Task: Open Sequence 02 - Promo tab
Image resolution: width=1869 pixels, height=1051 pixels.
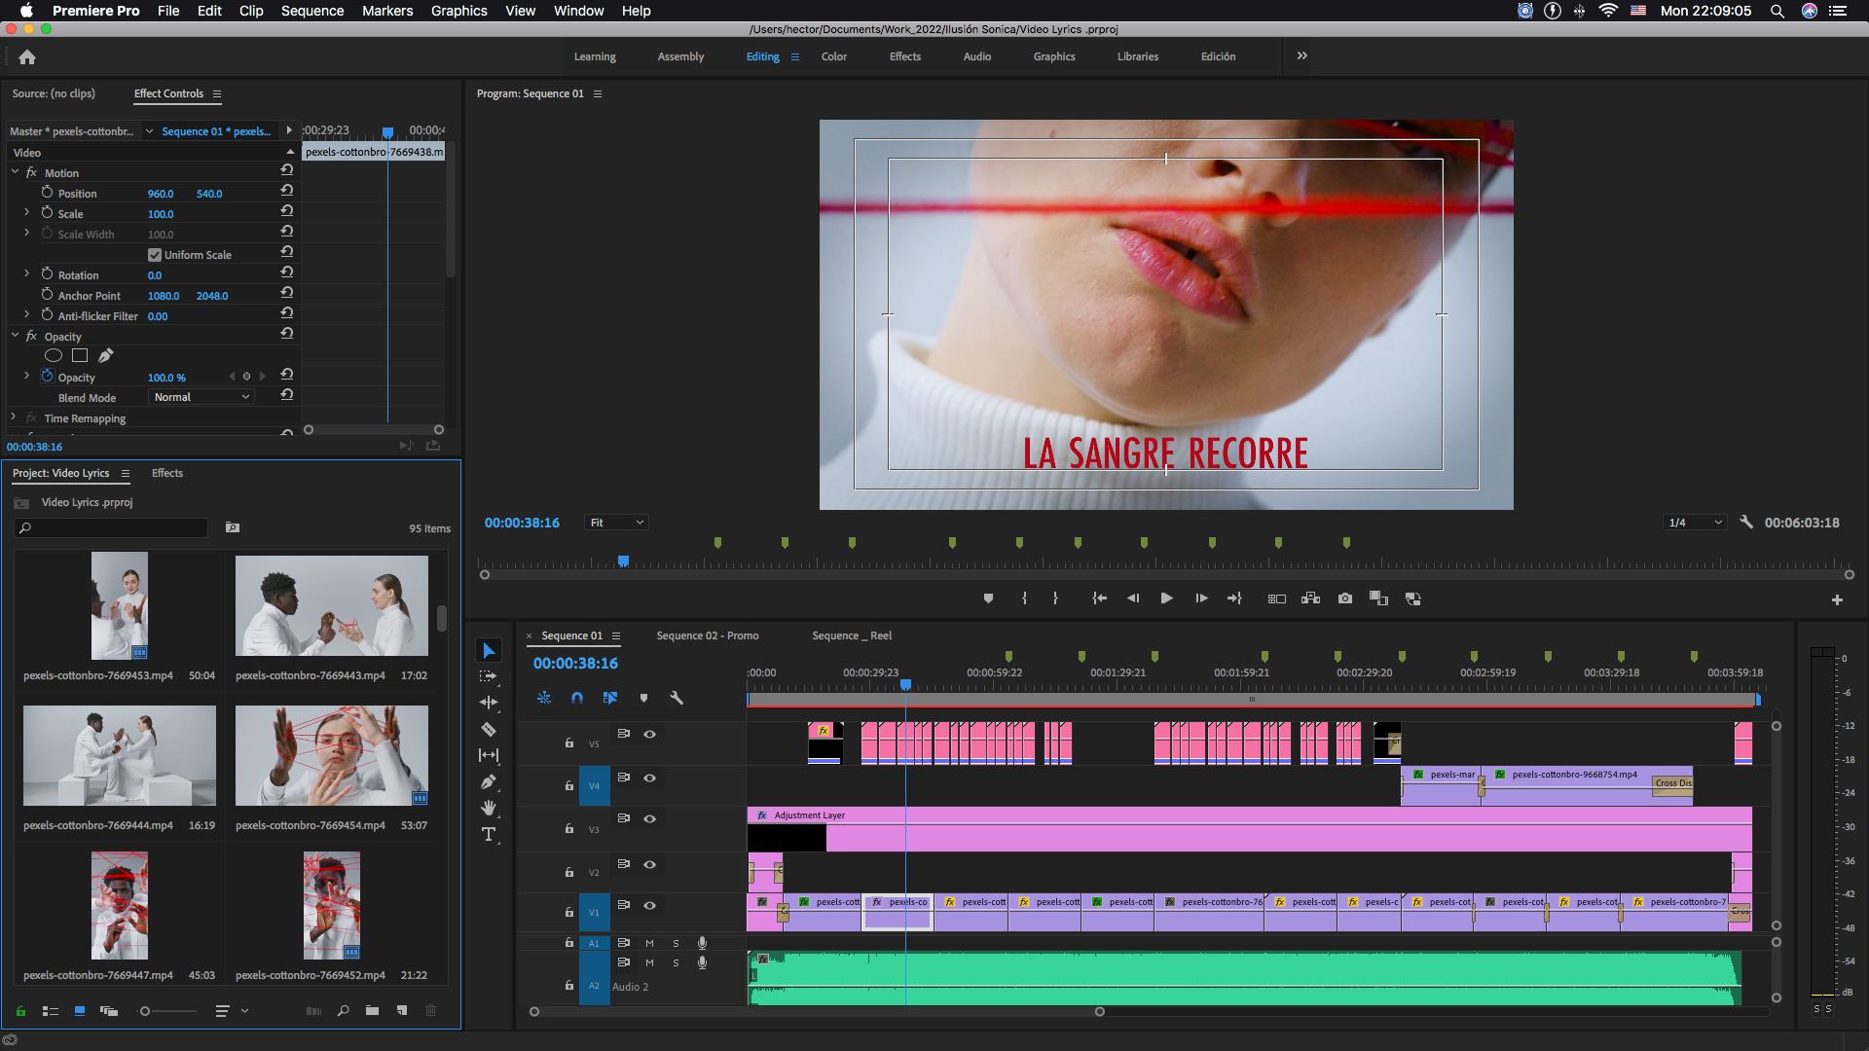Action: pyautogui.click(x=708, y=635)
